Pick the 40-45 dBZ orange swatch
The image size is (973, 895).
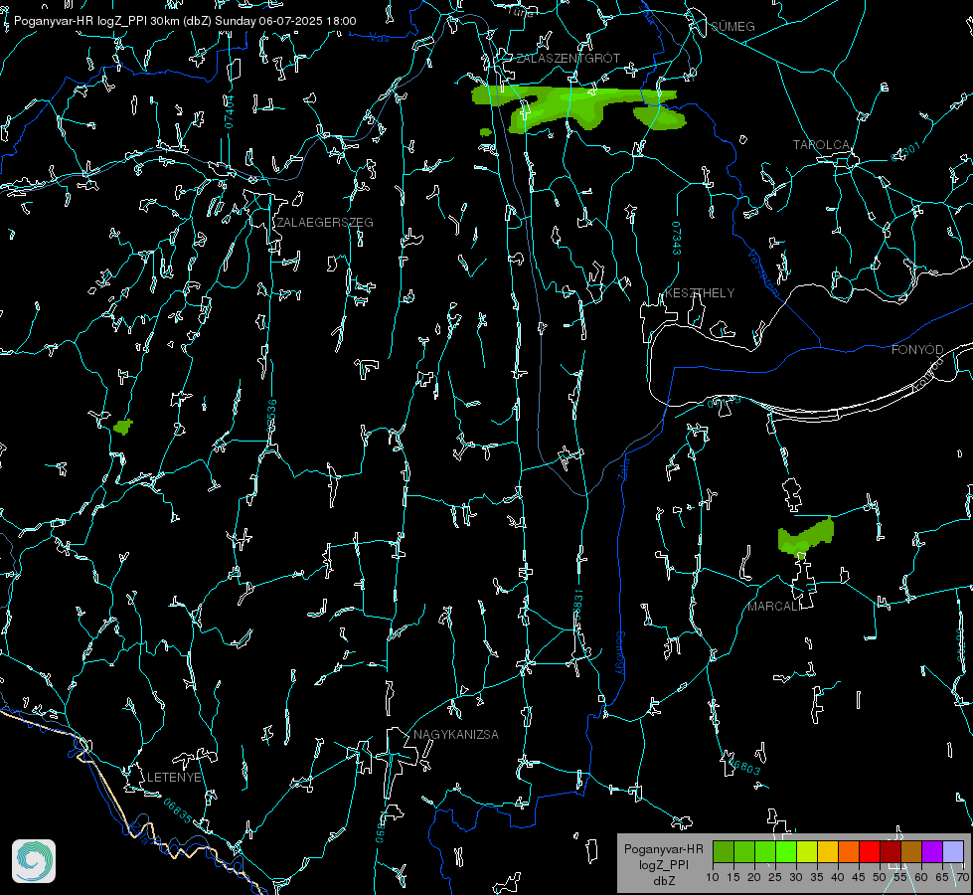[x=849, y=852]
